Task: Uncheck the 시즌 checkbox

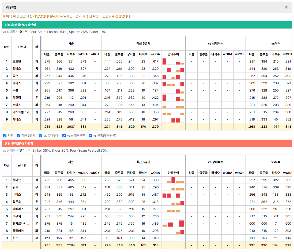Action: 5,136
